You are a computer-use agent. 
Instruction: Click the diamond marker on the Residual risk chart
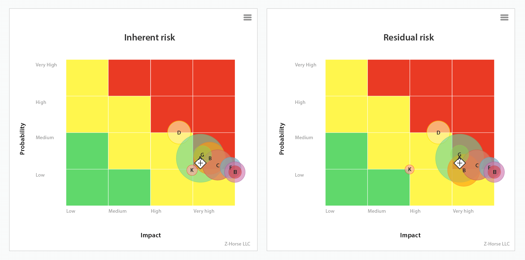tap(460, 163)
